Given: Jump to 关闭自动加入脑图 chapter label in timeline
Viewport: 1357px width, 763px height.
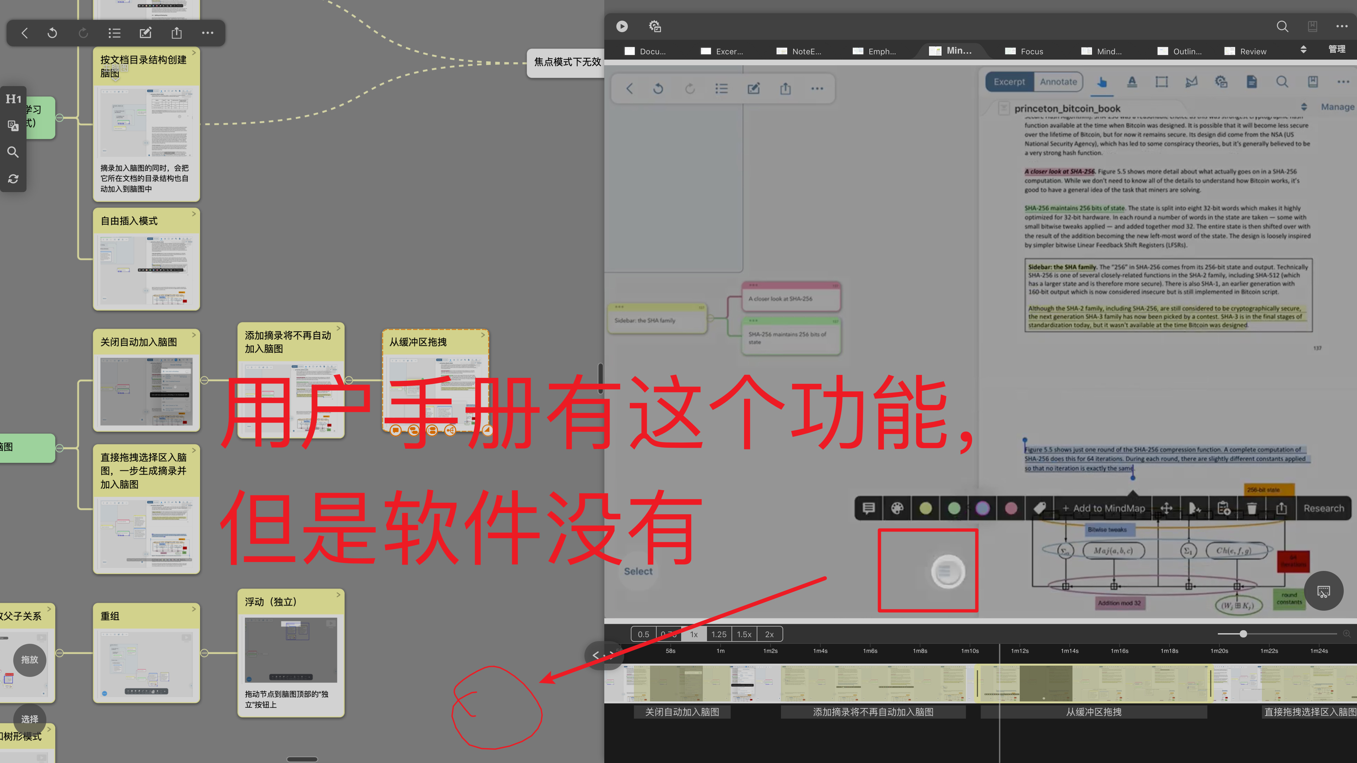Looking at the screenshot, I should coord(682,712).
